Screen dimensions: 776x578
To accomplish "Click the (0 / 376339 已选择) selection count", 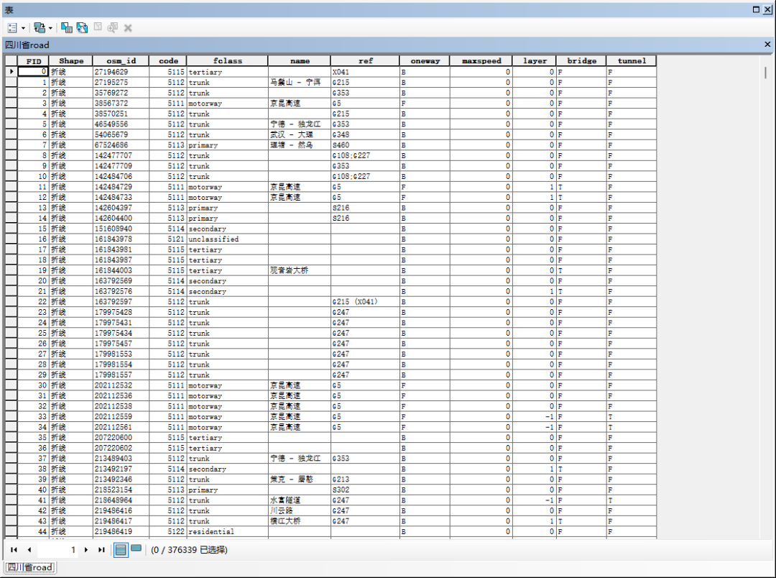I will click(x=189, y=550).
